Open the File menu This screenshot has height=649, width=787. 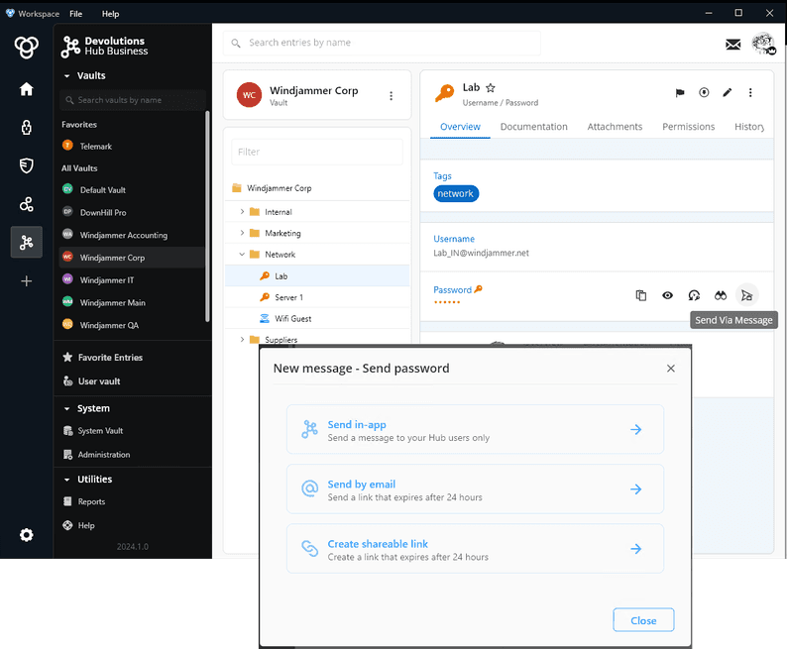(76, 14)
